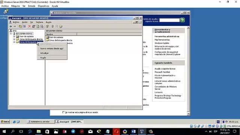Check 'No mostrar esta página al iniciar sesión'
The width and height of the screenshot is (240, 135).
click(x=63, y=112)
